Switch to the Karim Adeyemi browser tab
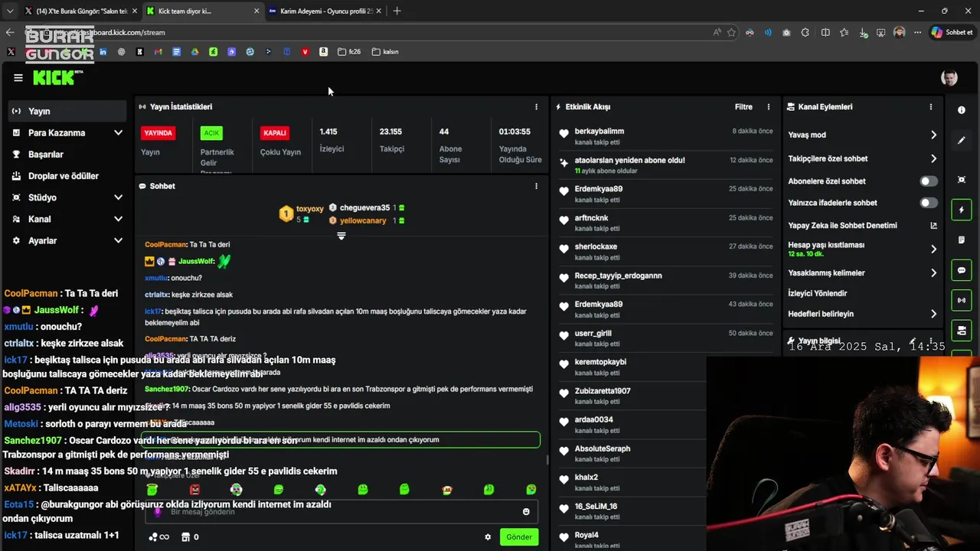Viewport: 980px width, 551px height. pyautogui.click(x=325, y=11)
